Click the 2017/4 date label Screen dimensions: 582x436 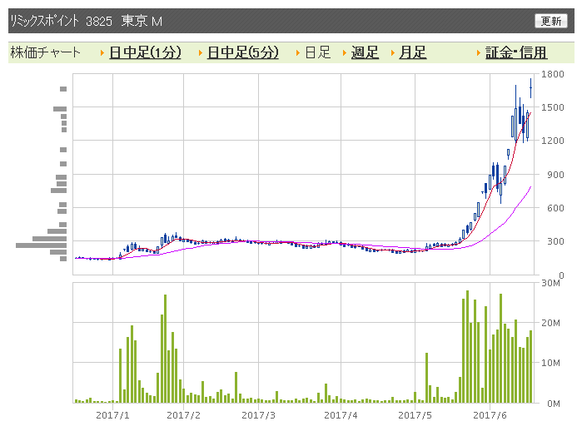tap(341, 415)
